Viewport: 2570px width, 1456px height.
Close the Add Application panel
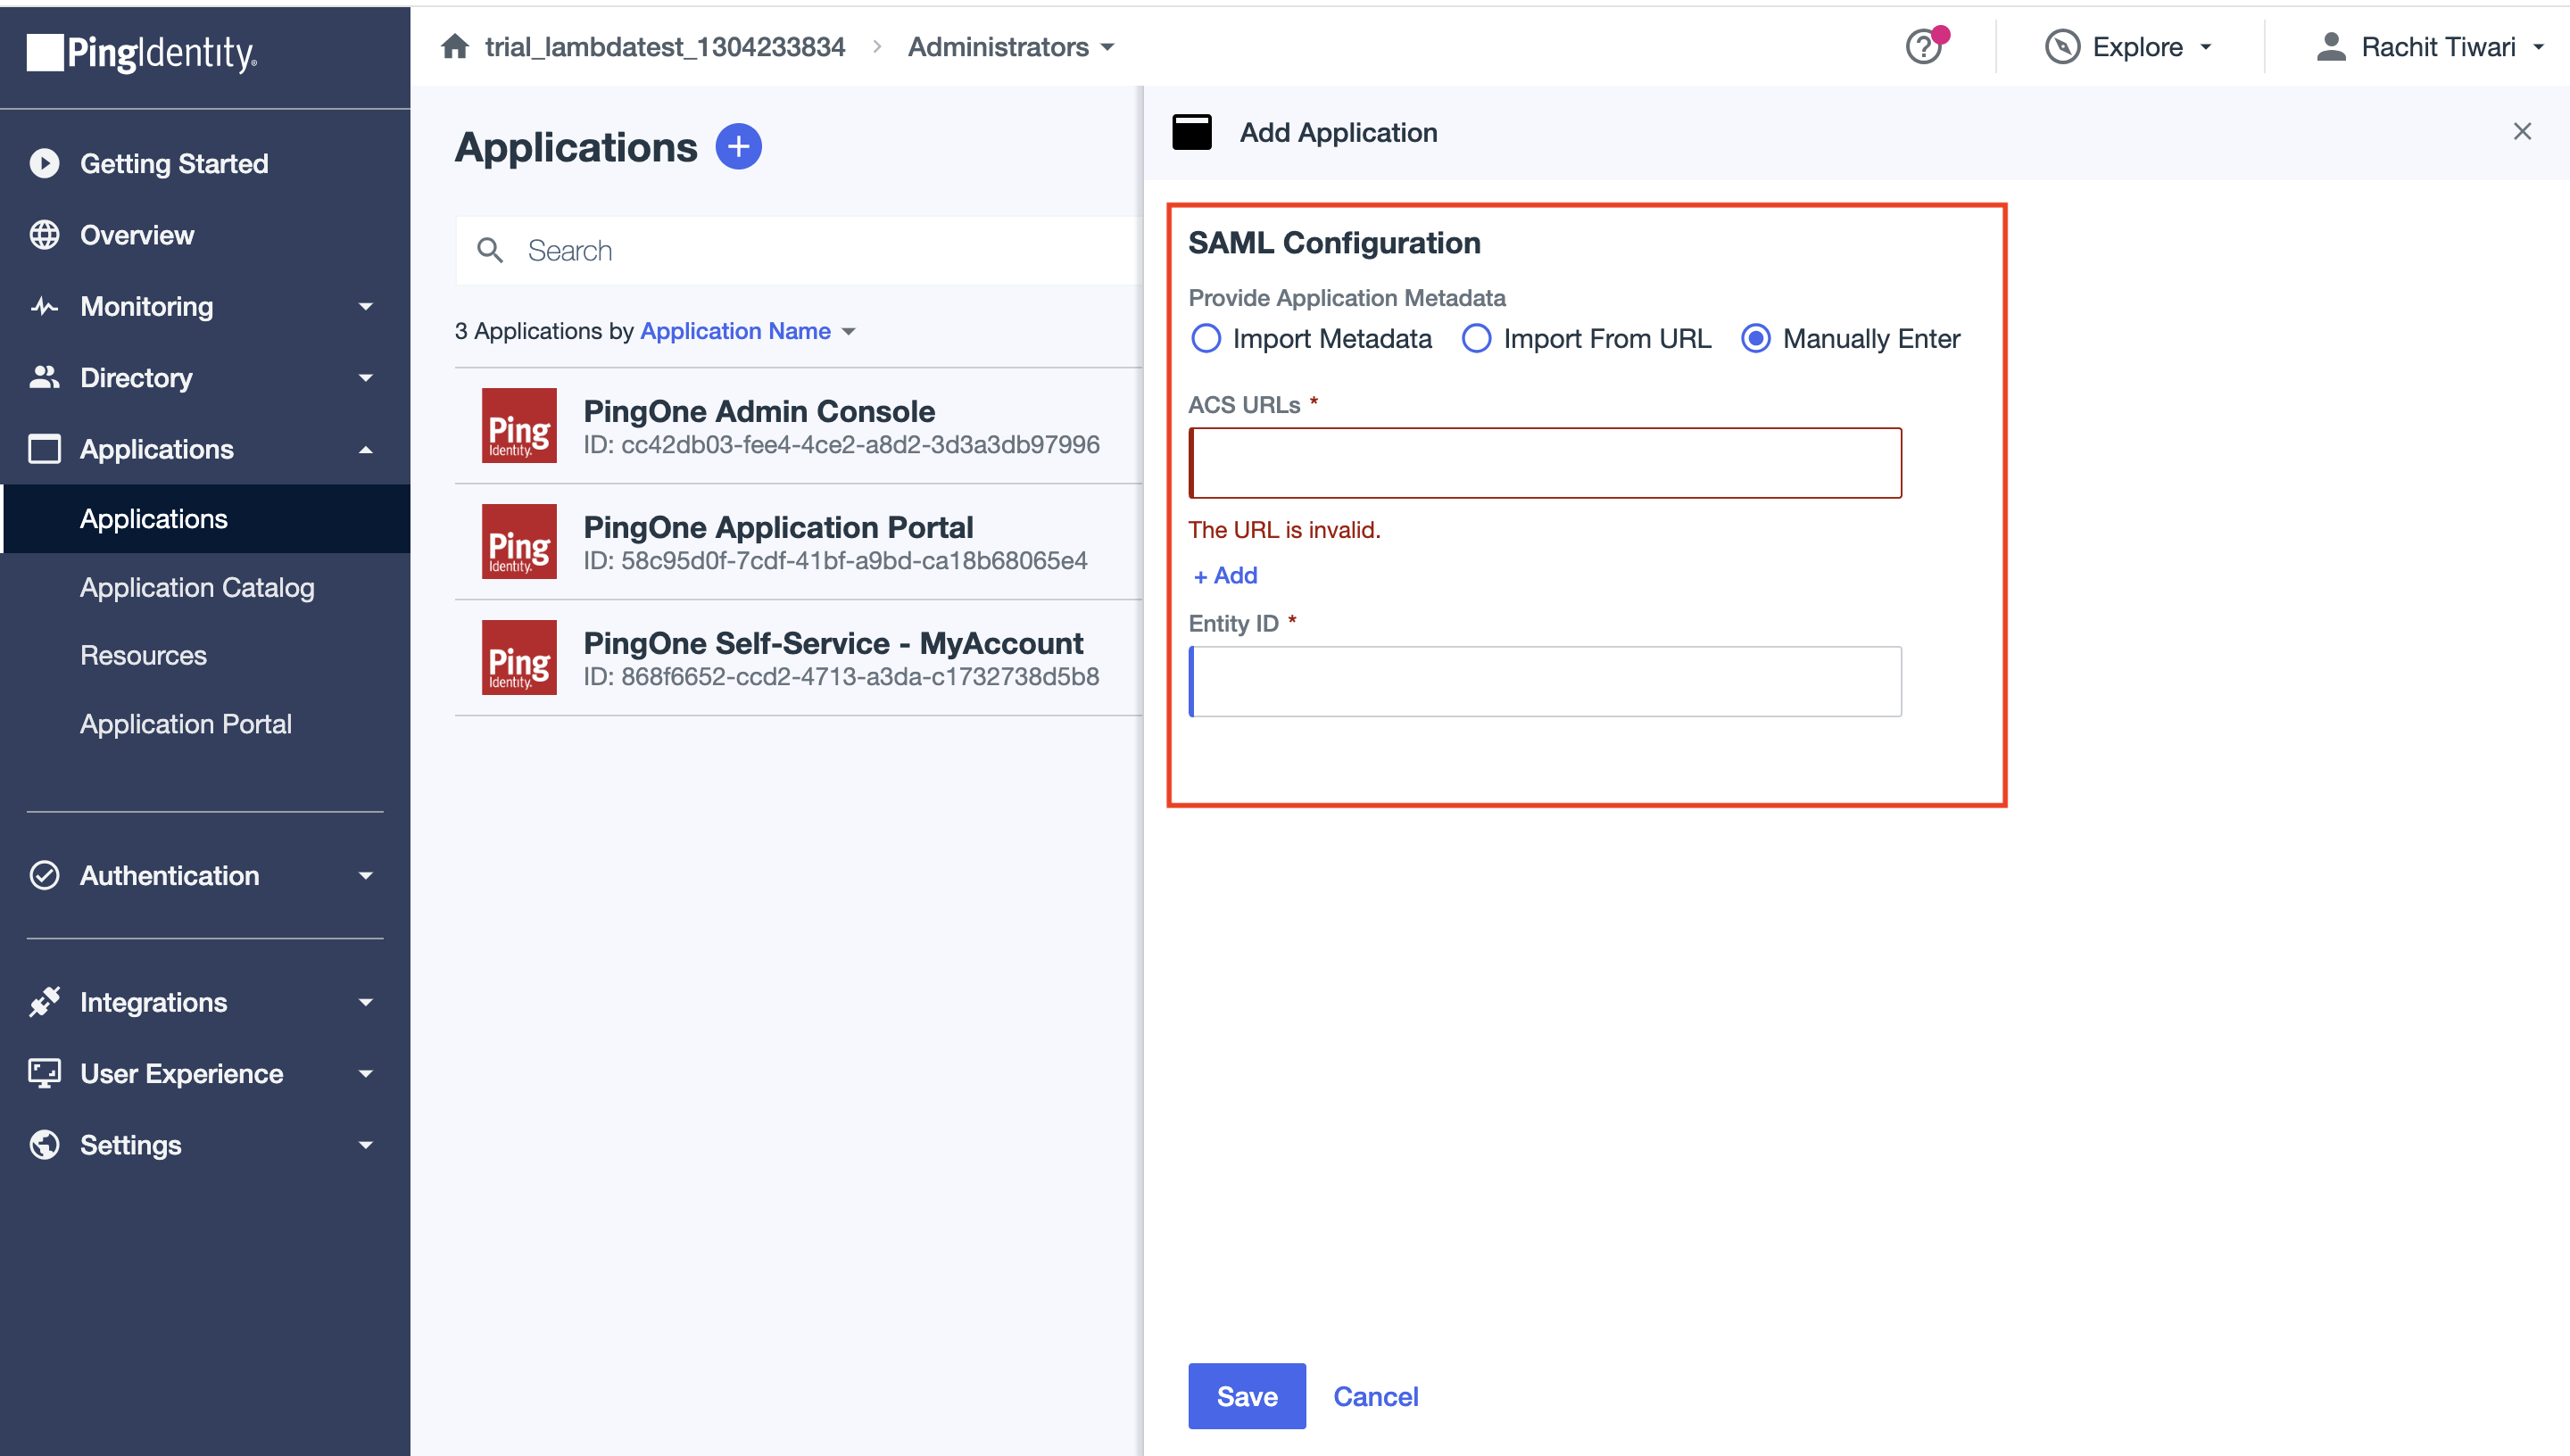tap(2521, 132)
